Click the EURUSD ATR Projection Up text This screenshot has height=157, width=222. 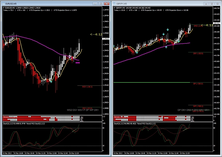(x=39, y=10)
